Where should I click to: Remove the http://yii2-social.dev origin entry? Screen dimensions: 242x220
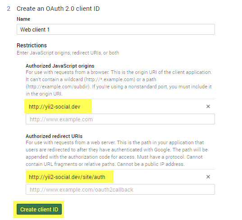coord(208,106)
